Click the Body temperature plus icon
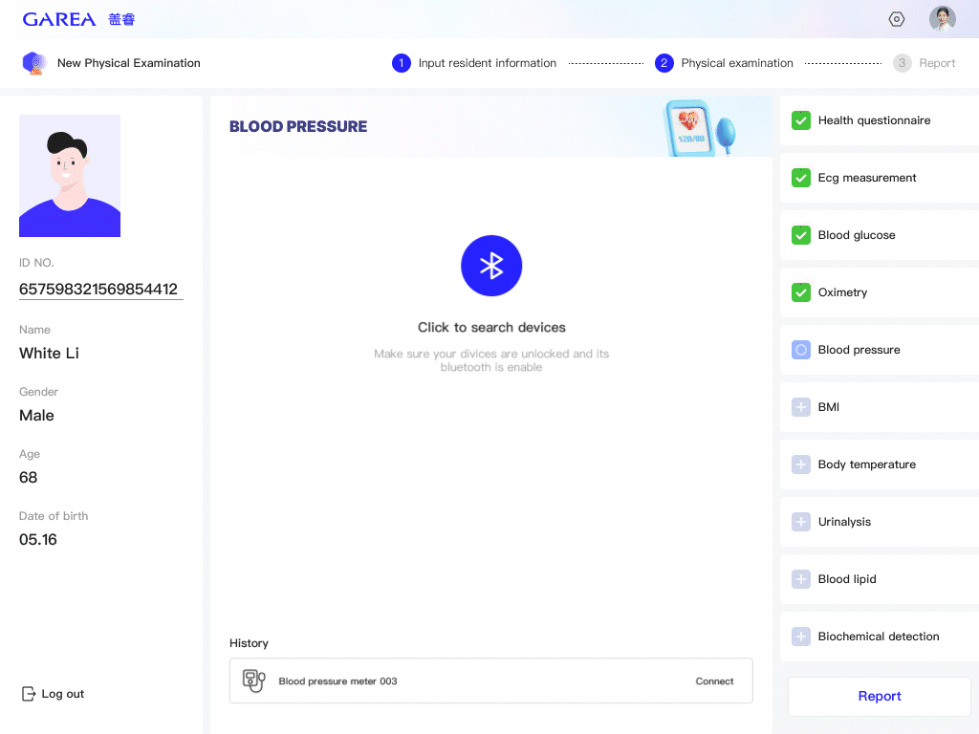The height and width of the screenshot is (734, 979). tap(801, 464)
